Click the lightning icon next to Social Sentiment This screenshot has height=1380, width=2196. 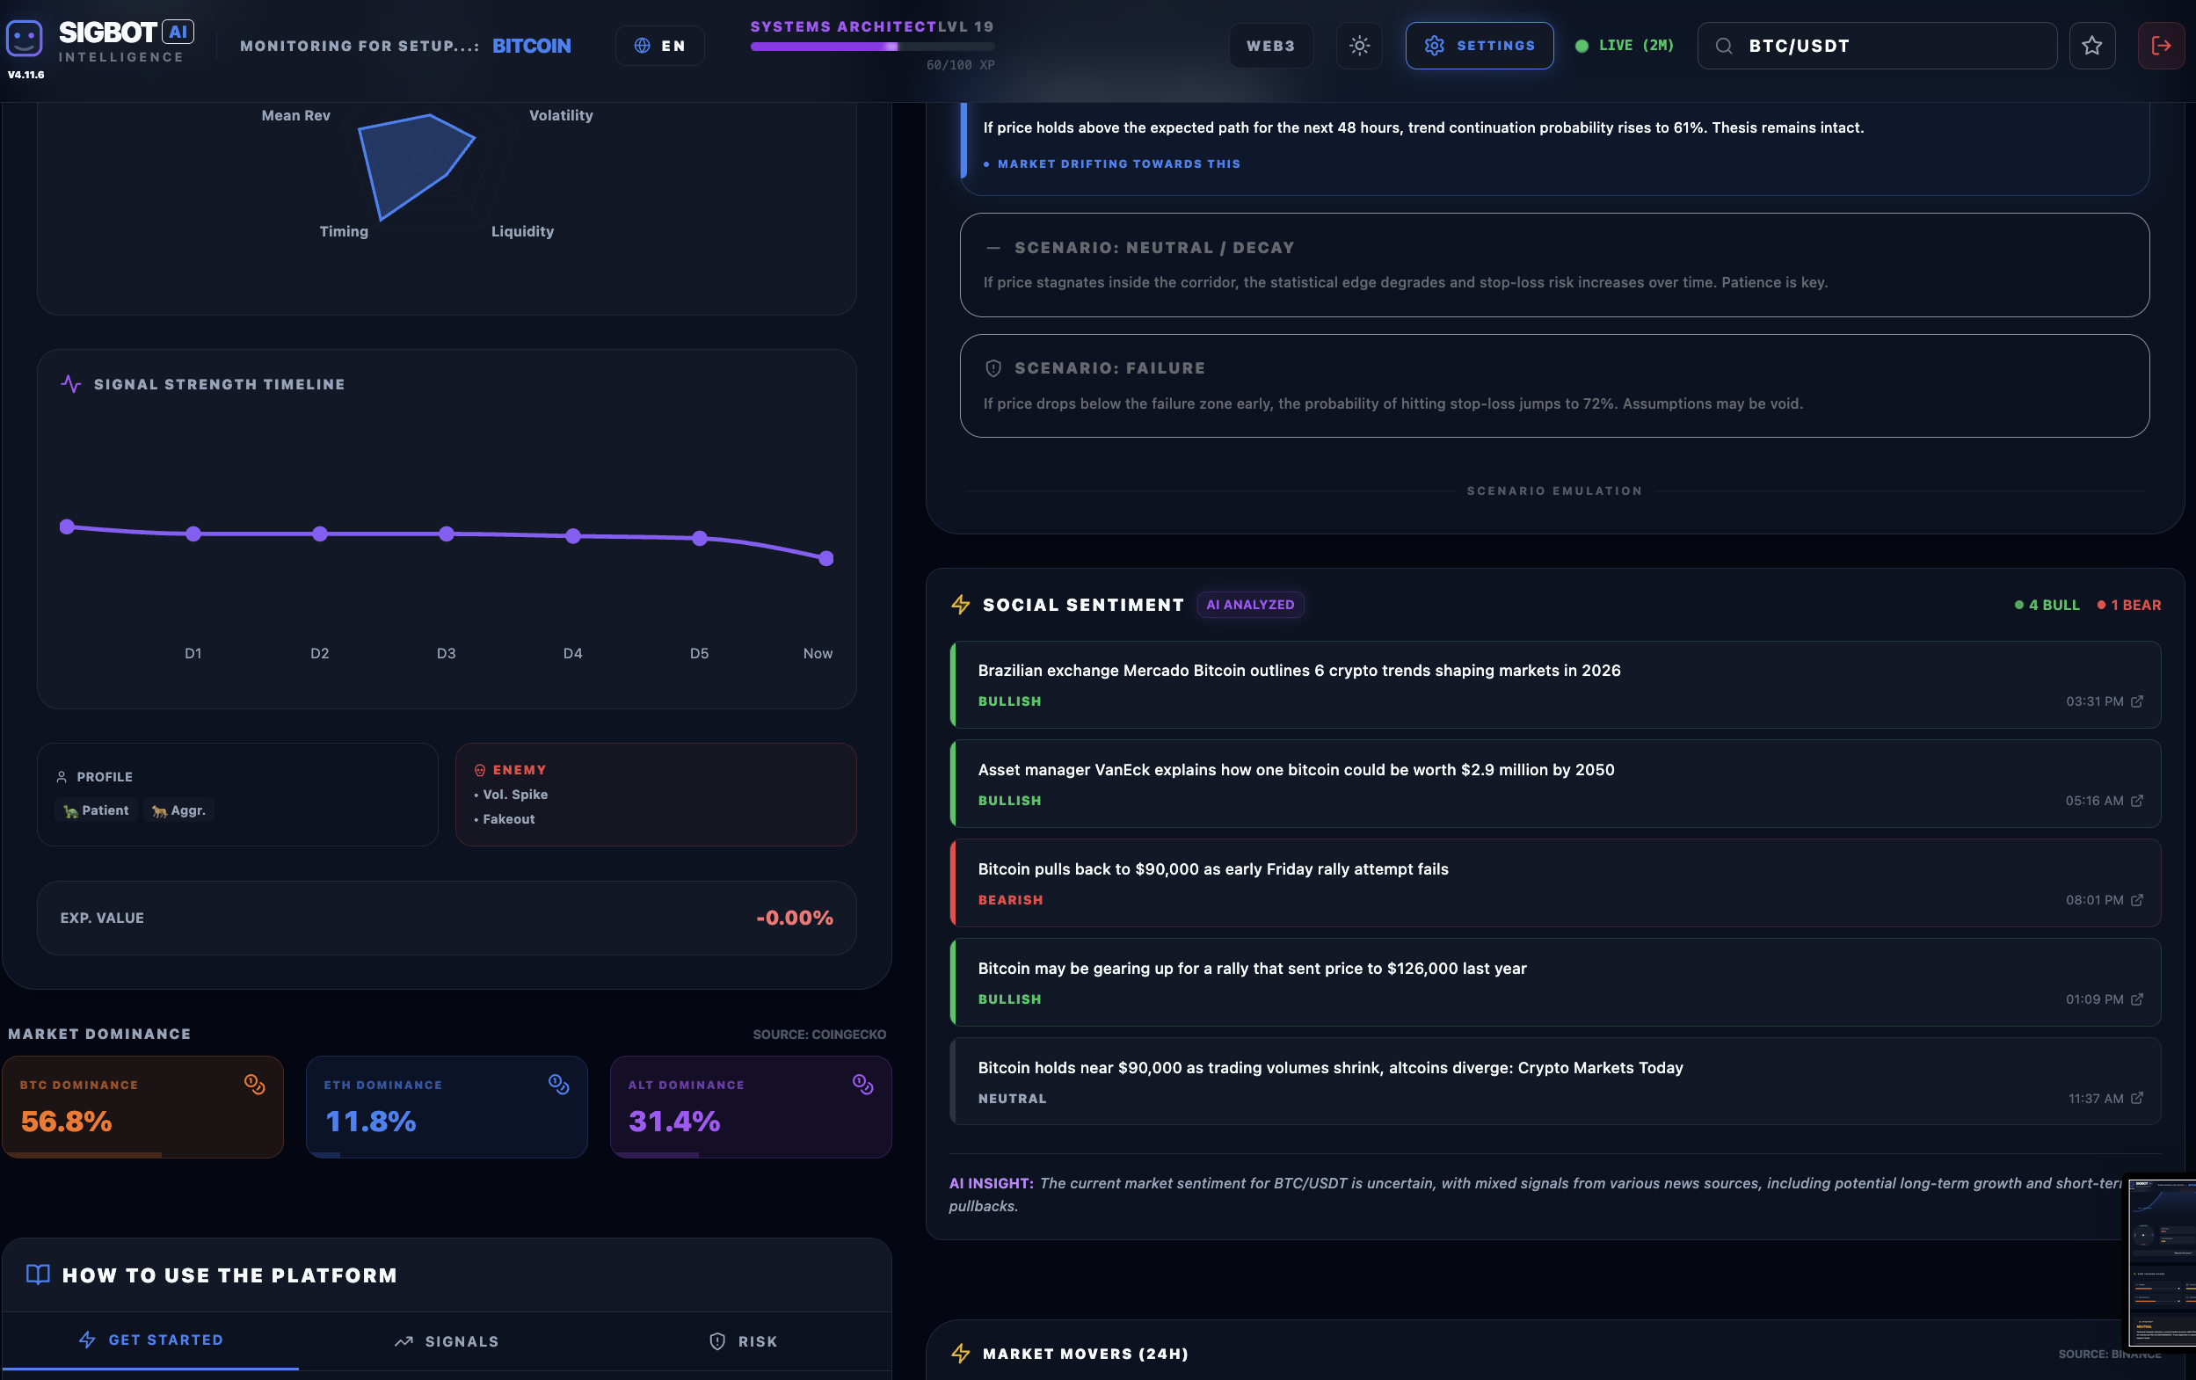959,604
